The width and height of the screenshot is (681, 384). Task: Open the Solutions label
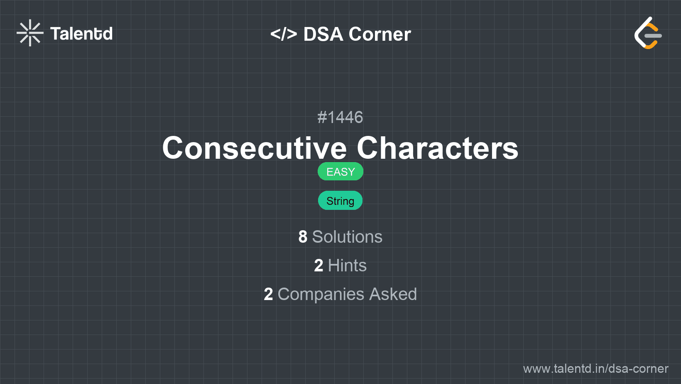tap(347, 237)
